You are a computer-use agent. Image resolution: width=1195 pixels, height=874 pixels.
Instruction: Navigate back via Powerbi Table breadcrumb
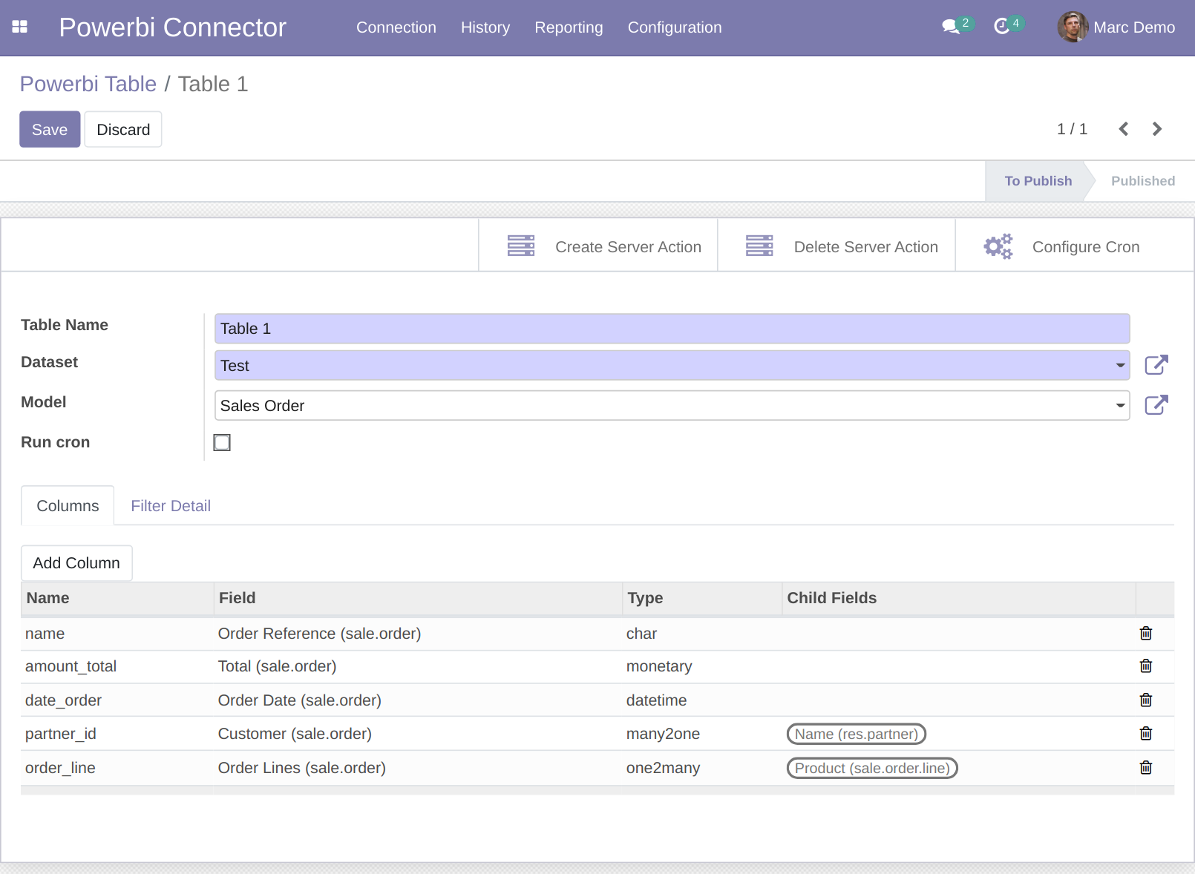tap(88, 84)
